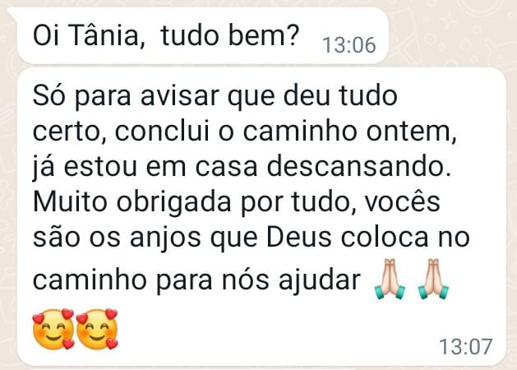This screenshot has height=370, width=517.
Task: Click the words 'Muito obrigada' in the message
Action: coord(132,201)
